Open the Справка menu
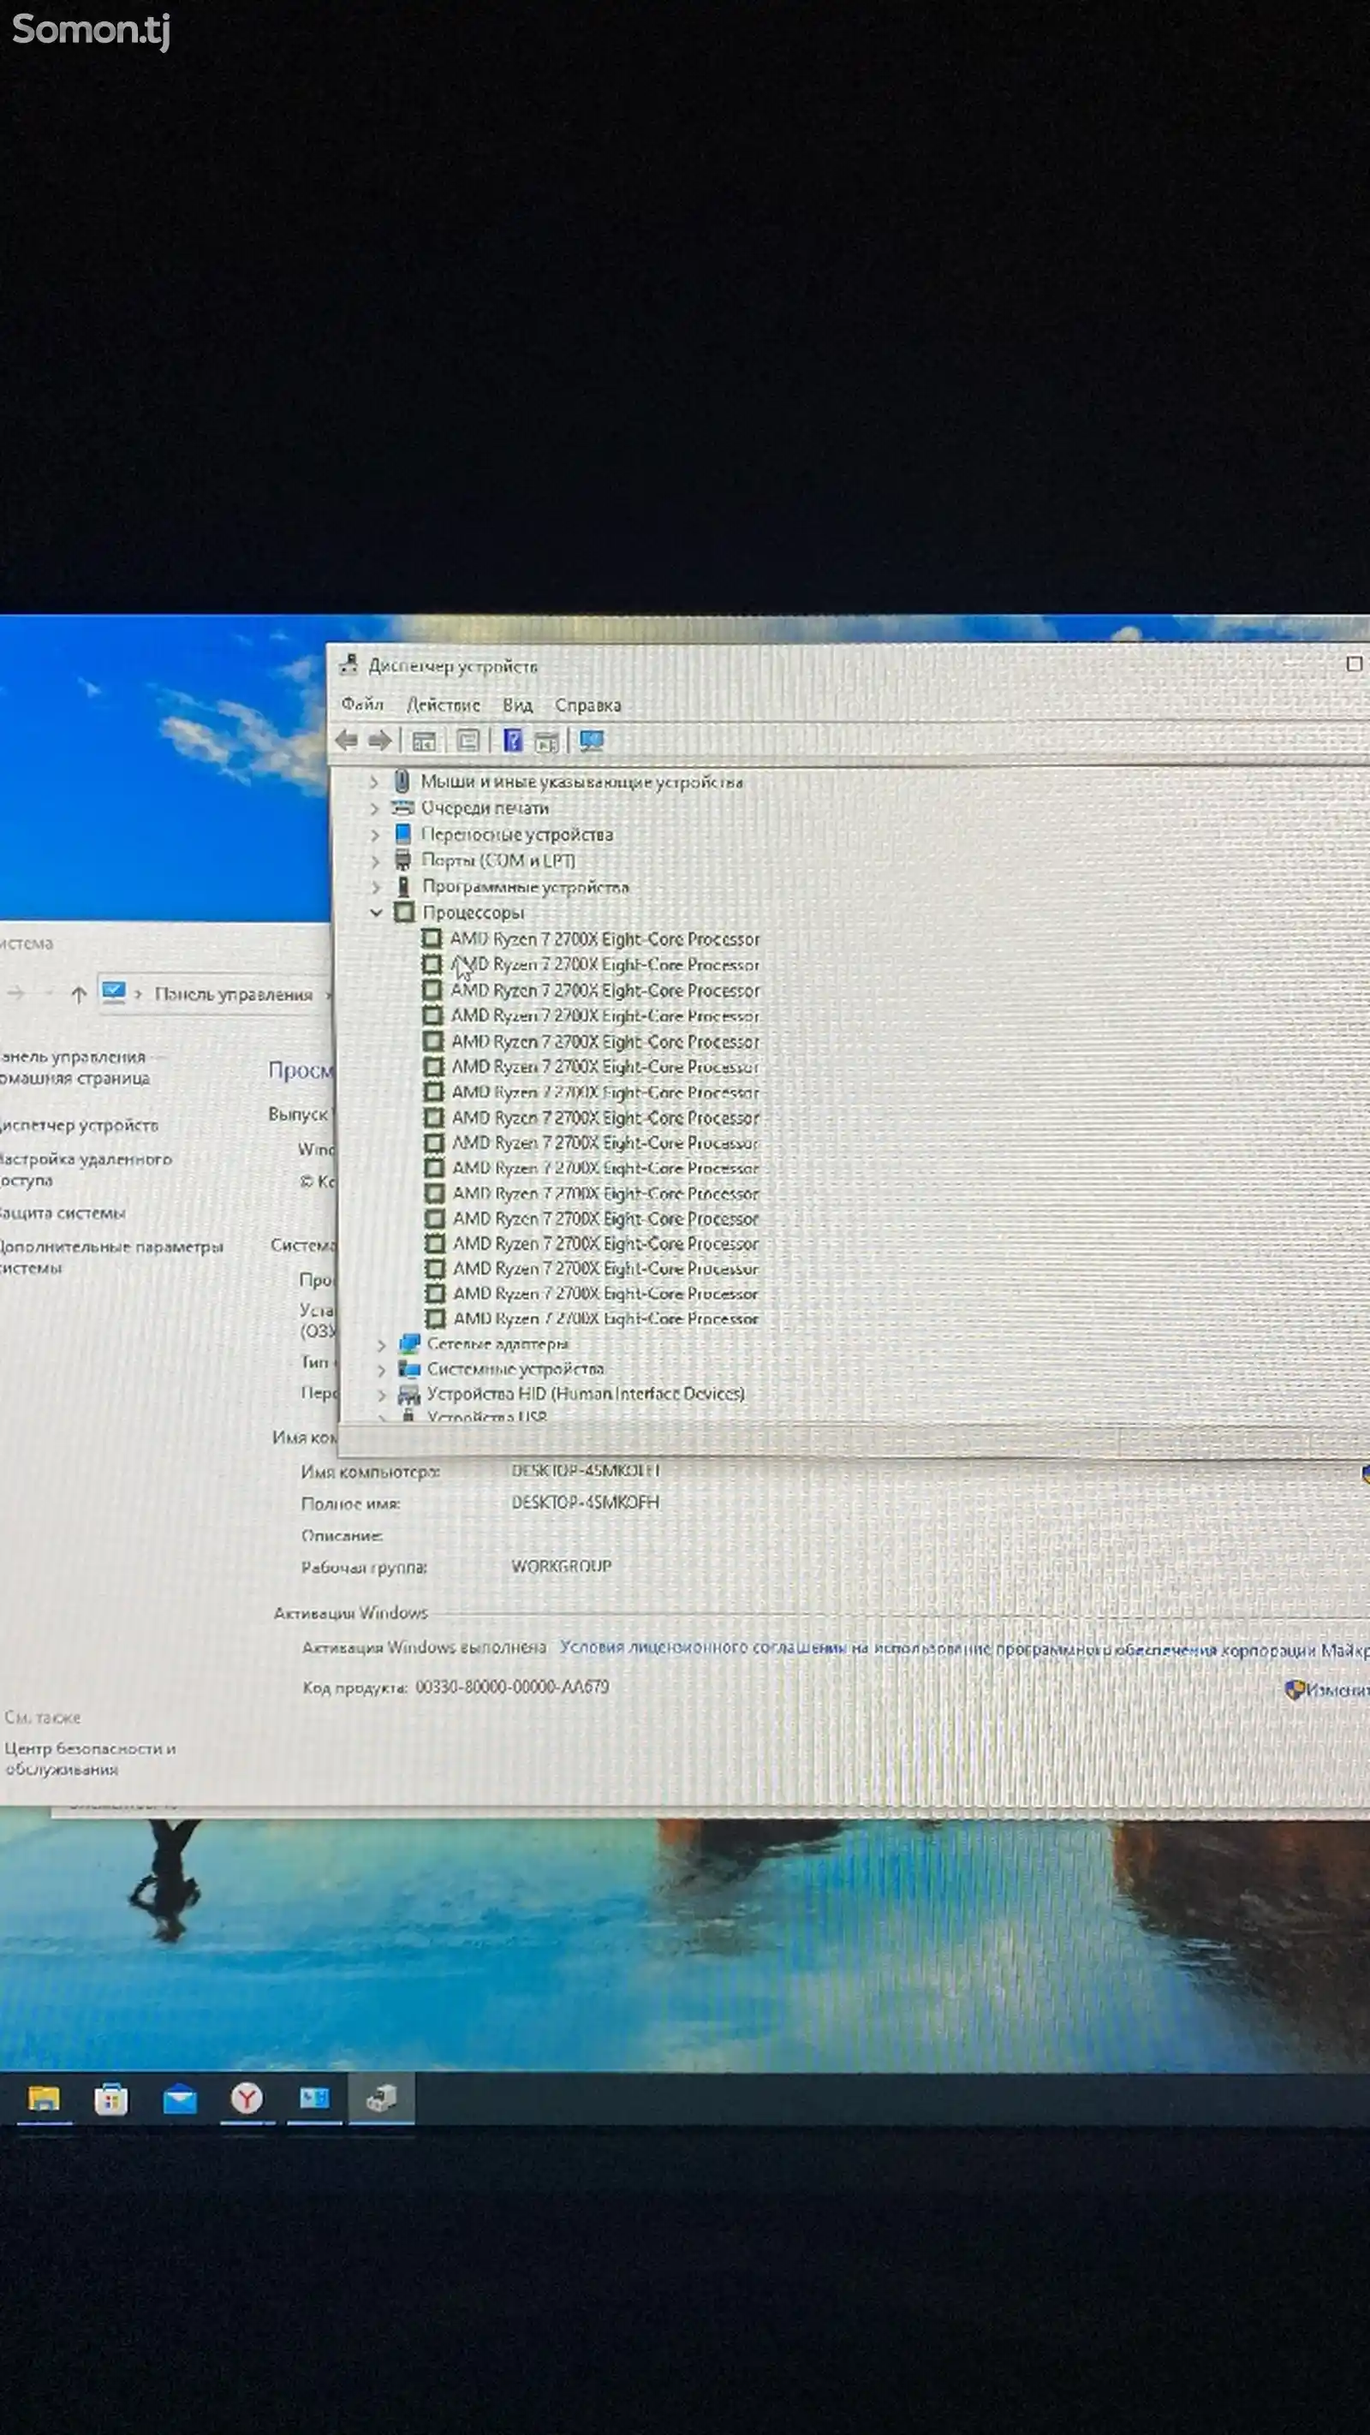This screenshot has width=1370, height=2435. pos(587,705)
